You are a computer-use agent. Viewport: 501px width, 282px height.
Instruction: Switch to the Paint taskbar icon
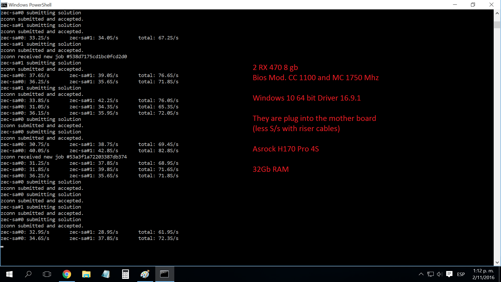tap(145, 274)
